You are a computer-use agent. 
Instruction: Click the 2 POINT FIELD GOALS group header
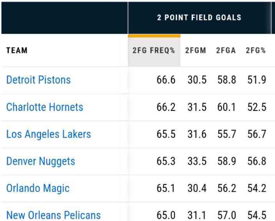click(199, 18)
